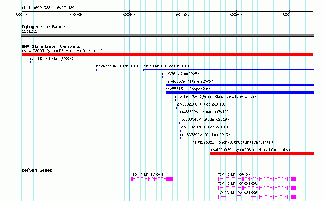Open nsv4565768 (gnomADStructuralVariants) label
This screenshot has height=201, width=324.
click(x=216, y=97)
